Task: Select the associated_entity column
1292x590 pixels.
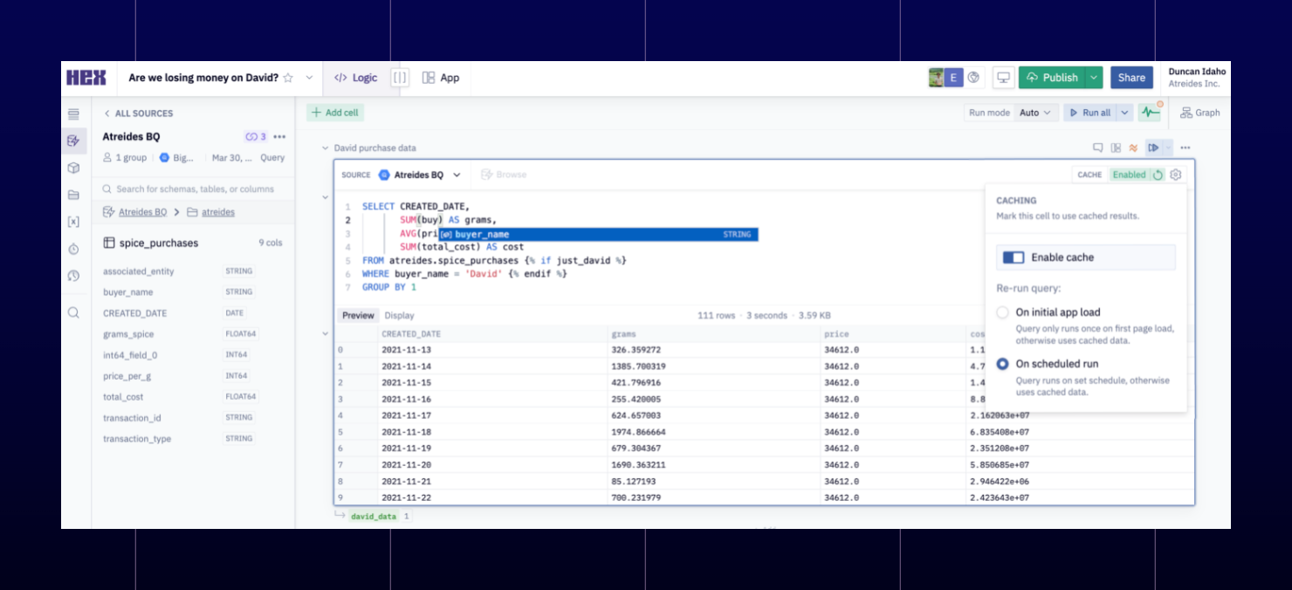Action: (x=138, y=271)
